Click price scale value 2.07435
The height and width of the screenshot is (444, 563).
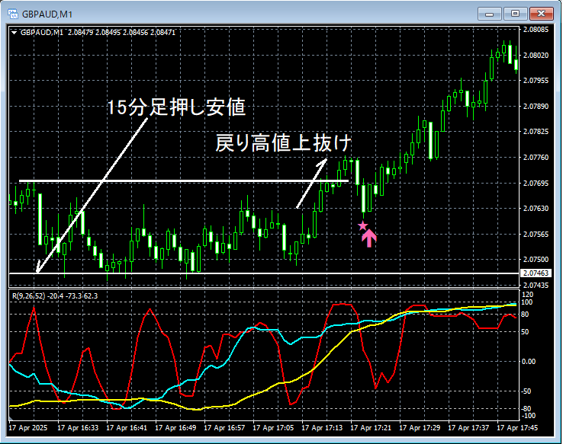[536, 286]
